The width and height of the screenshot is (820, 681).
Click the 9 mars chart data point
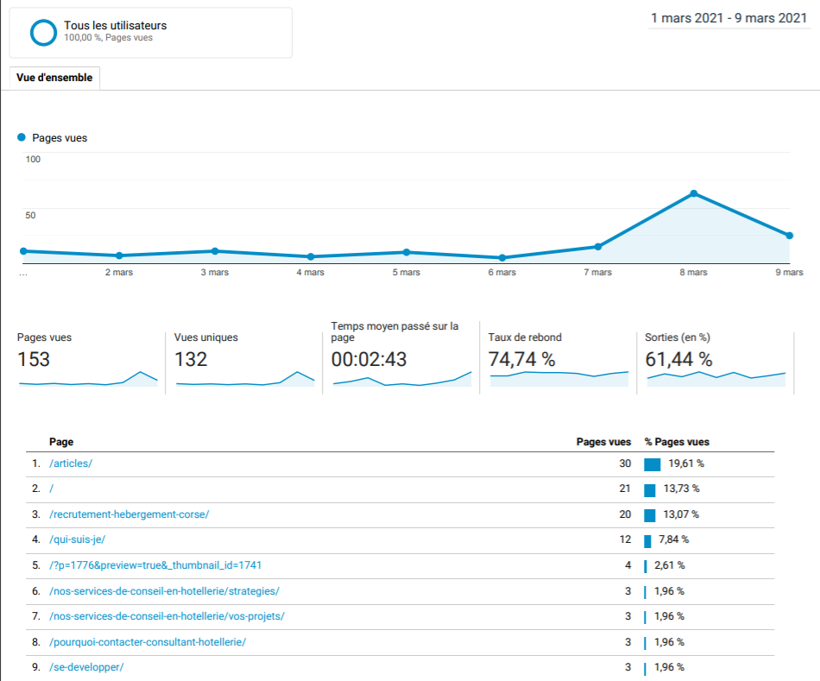789,236
